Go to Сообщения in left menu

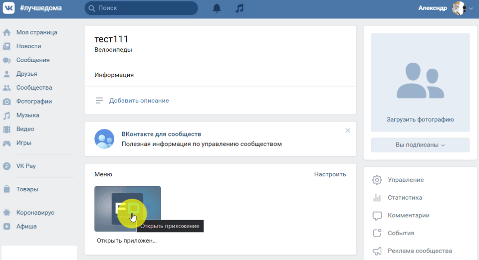point(32,60)
